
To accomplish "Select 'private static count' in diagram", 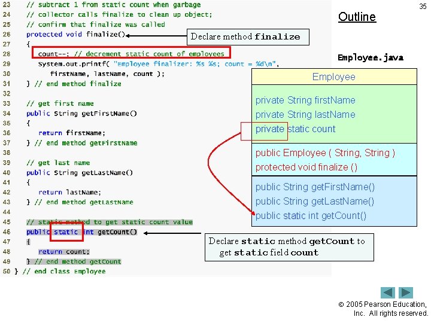I will pyautogui.click(x=296, y=129).
